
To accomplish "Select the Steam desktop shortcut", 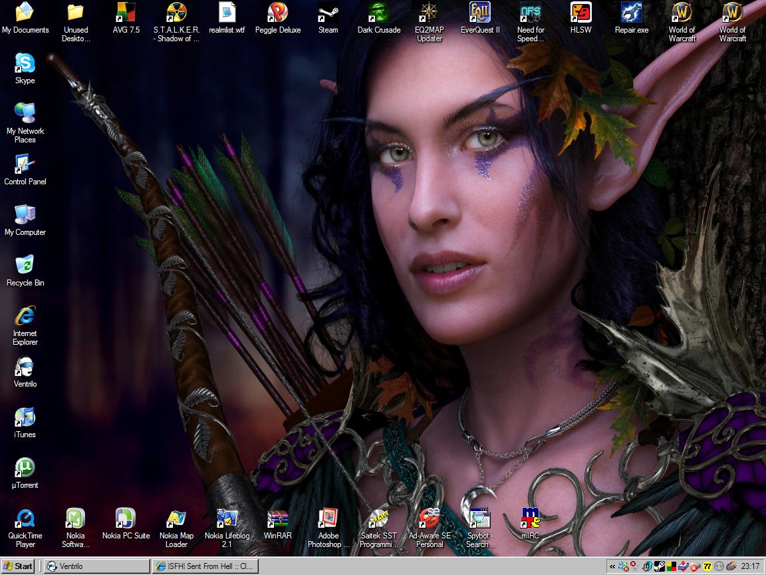I will coord(328,18).
